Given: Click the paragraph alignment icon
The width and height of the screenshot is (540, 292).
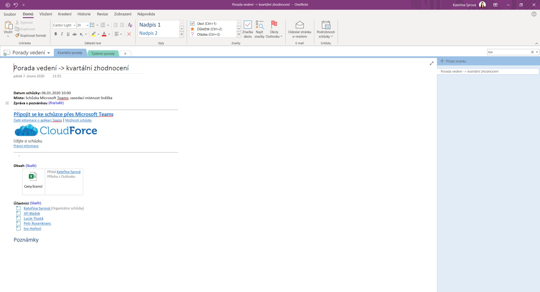Looking at the screenshot, I should coord(117,34).
